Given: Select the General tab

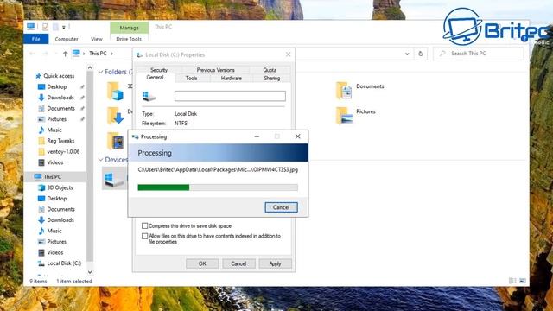Looking at the screenshot, I should [x=155, y=78].
